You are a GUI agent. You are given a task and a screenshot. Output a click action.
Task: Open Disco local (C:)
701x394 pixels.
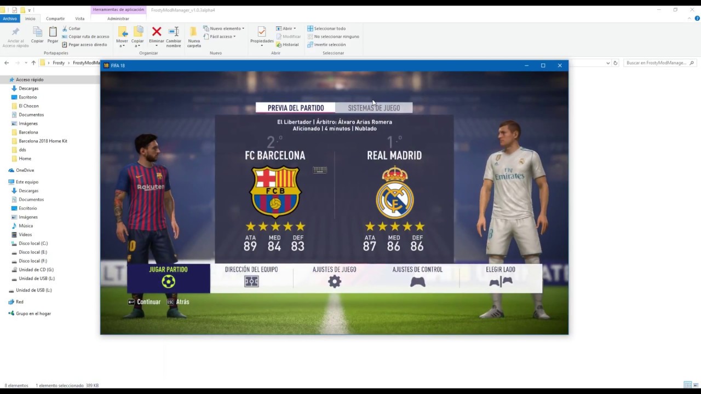(33, 243)
